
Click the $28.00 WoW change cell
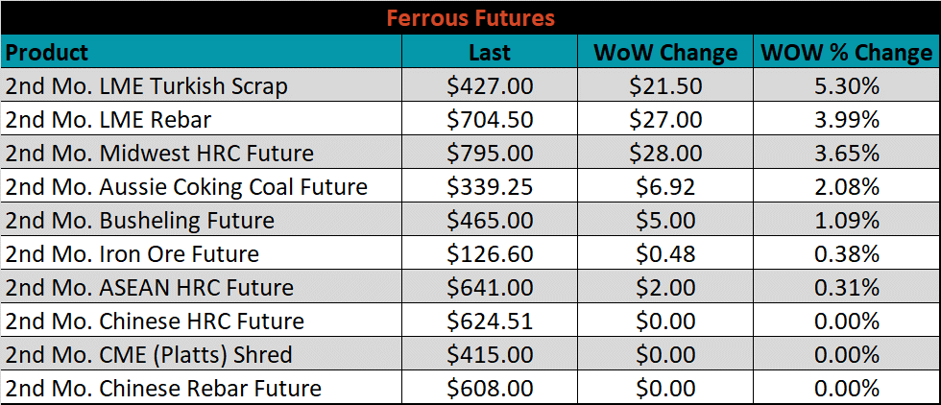click(664, 153)
